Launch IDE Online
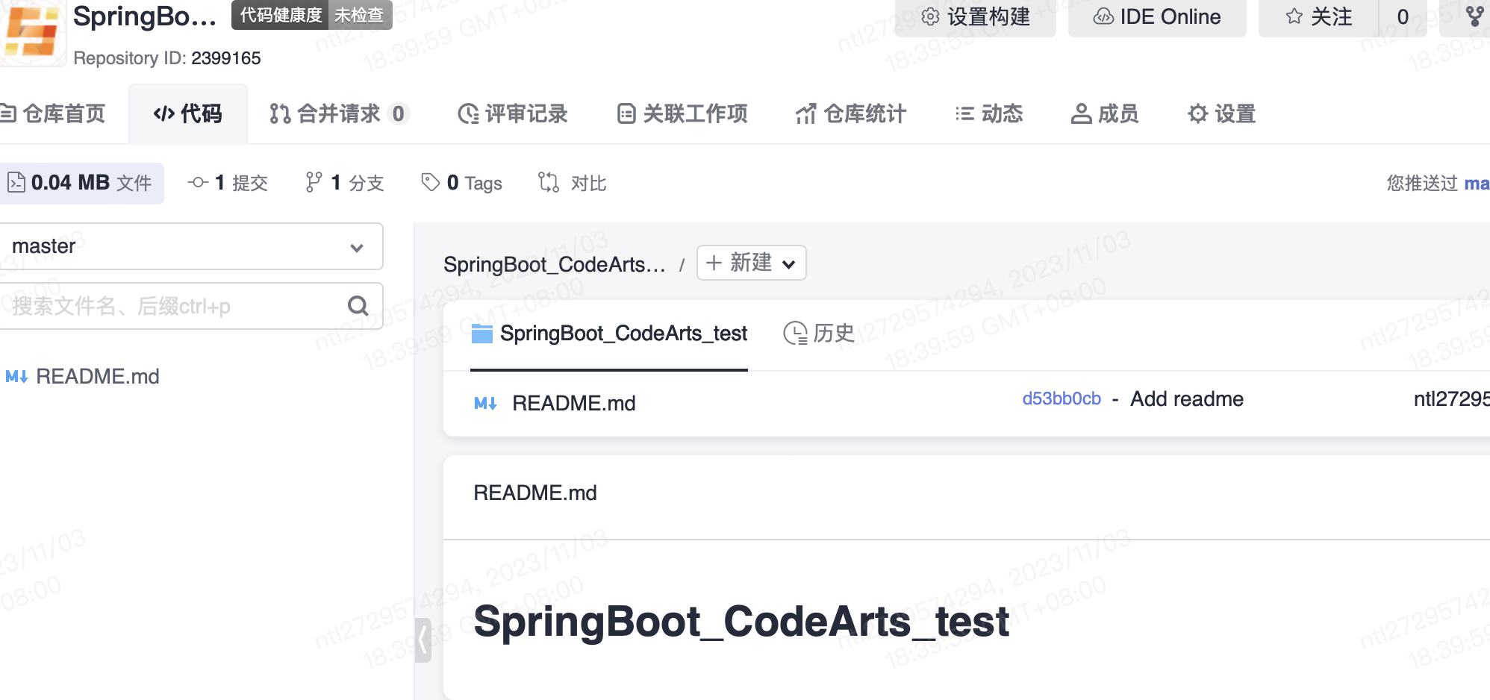1490x700 pixels. click(1157, 16)
